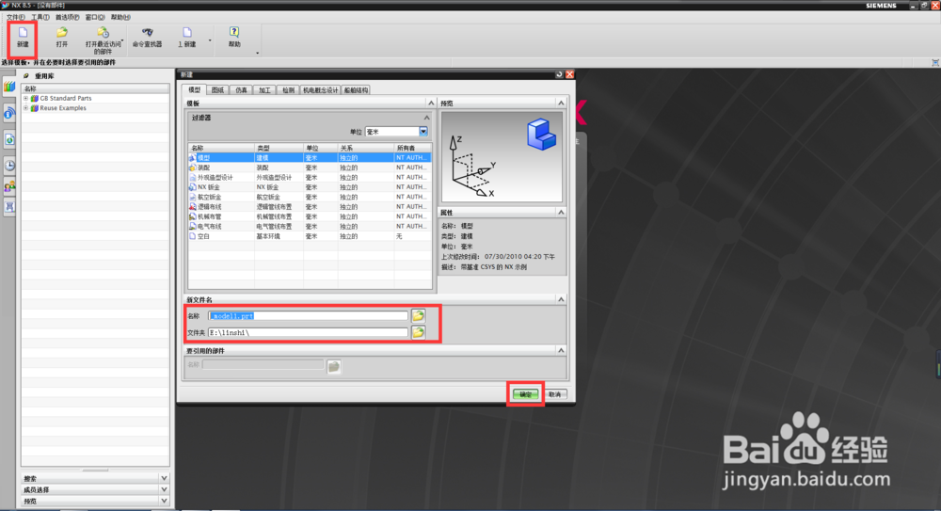Switch to the 机电概念设计 tab
The width and height of the screenshot is (941, 511).
(321, 90)
